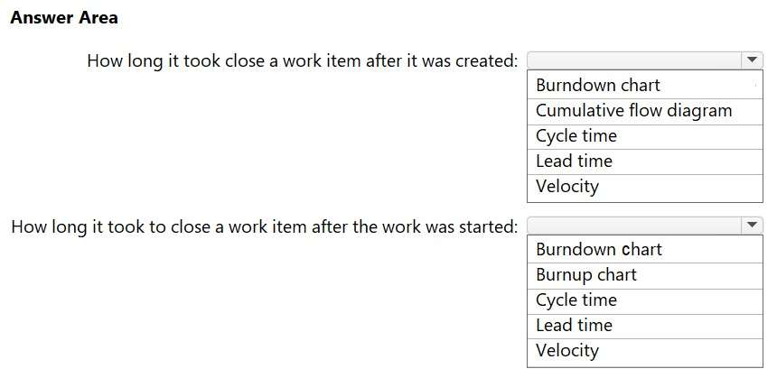Select Burndown chart in the second list

(x=597, y=250)
